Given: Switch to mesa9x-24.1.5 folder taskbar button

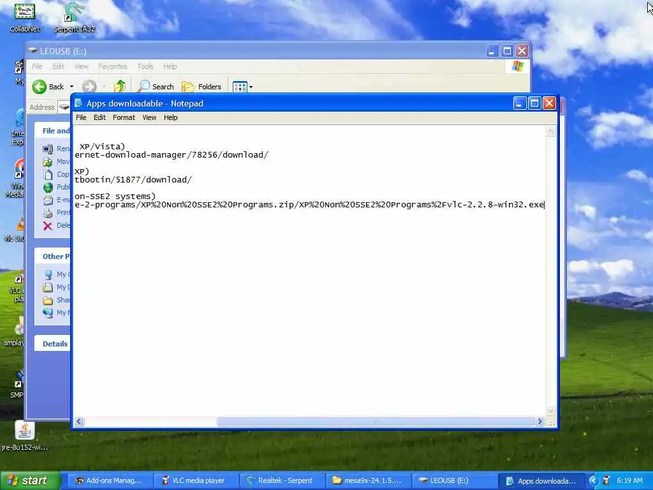Looking at the screenshot, I should coord(368,480).
